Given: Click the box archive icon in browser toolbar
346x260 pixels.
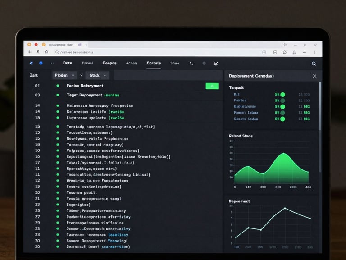Looking at the screenshot, I should pos(275,52).
